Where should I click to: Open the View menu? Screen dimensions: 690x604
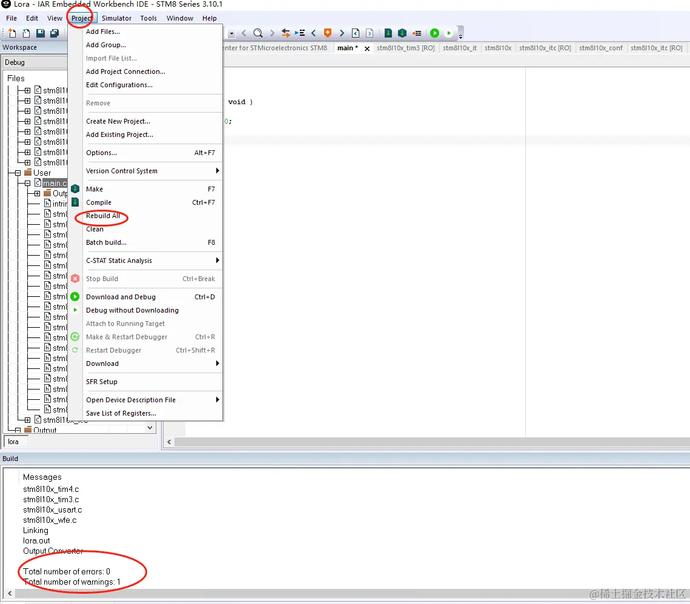tap(55, 18)
